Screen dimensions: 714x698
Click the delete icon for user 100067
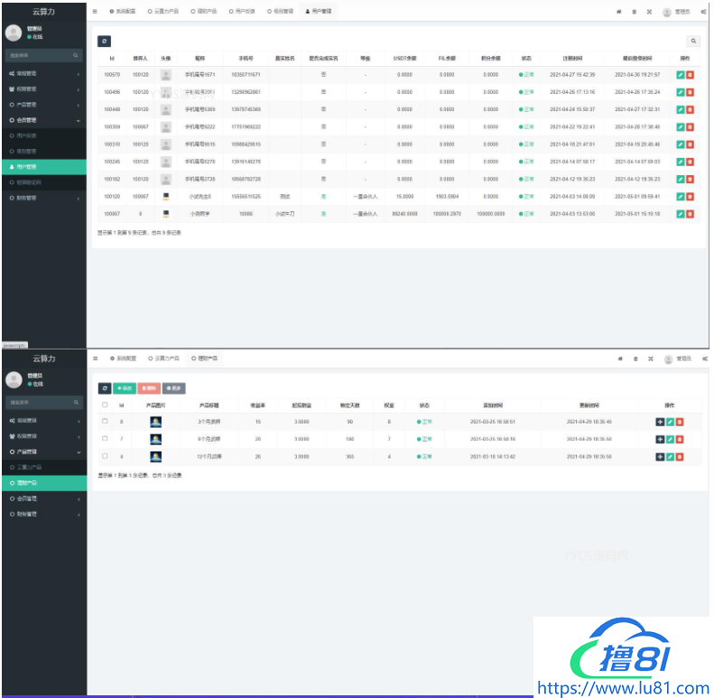coord(691,214)
